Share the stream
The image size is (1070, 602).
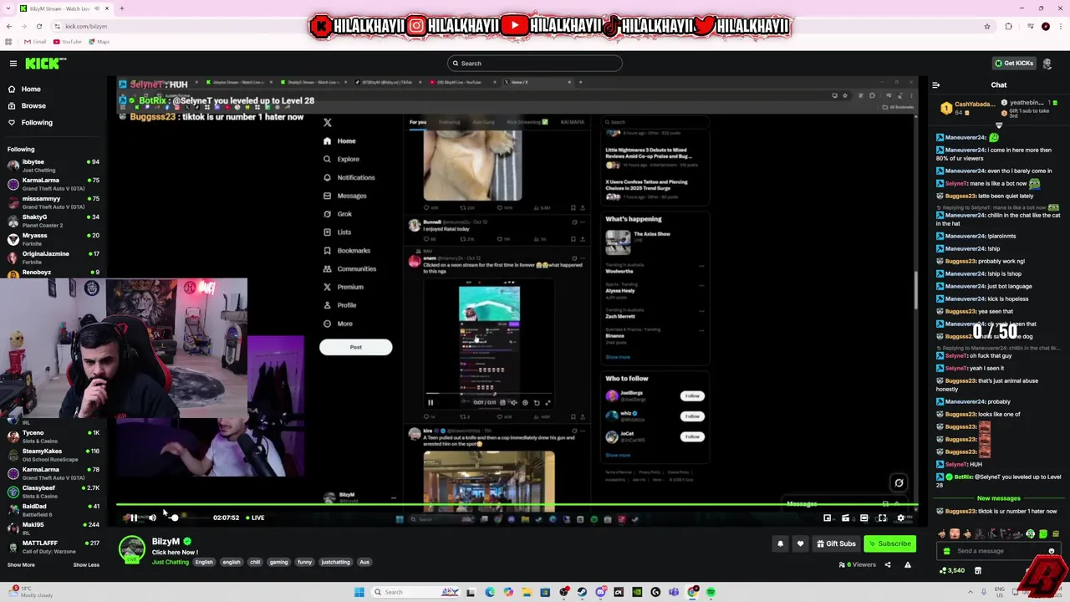click(888, 564)
